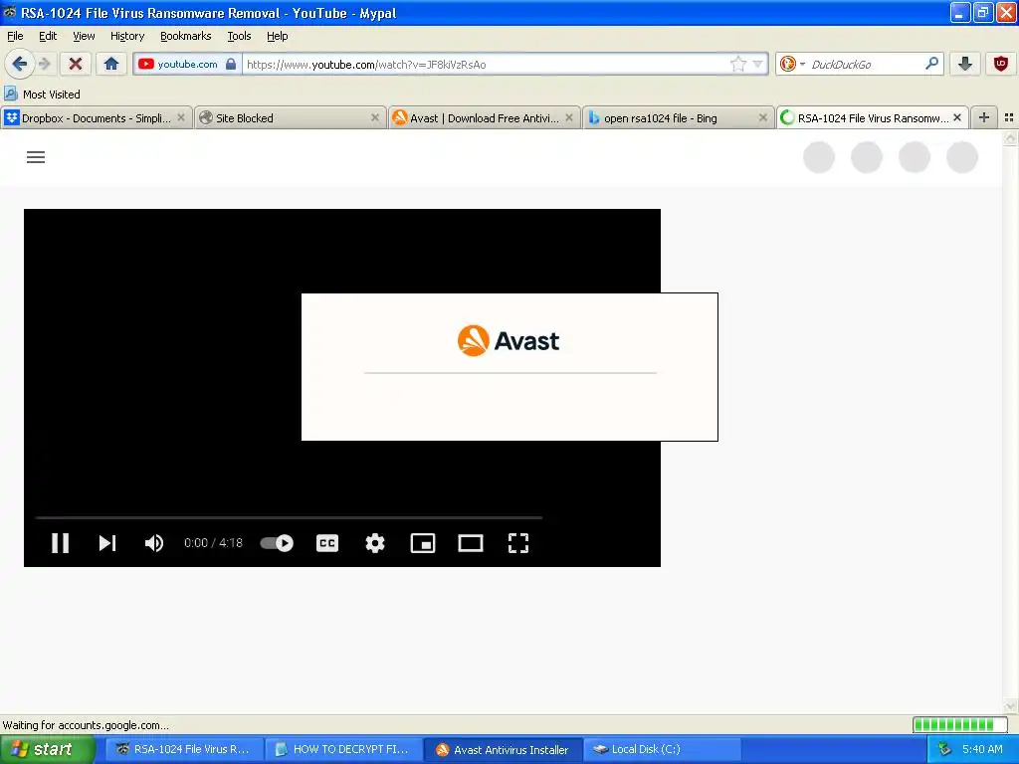The height and width of the screenshot is (764, 1019).
Task: Open Avast Antivirus Installer taskbar item
Action: tap(503, 749)
